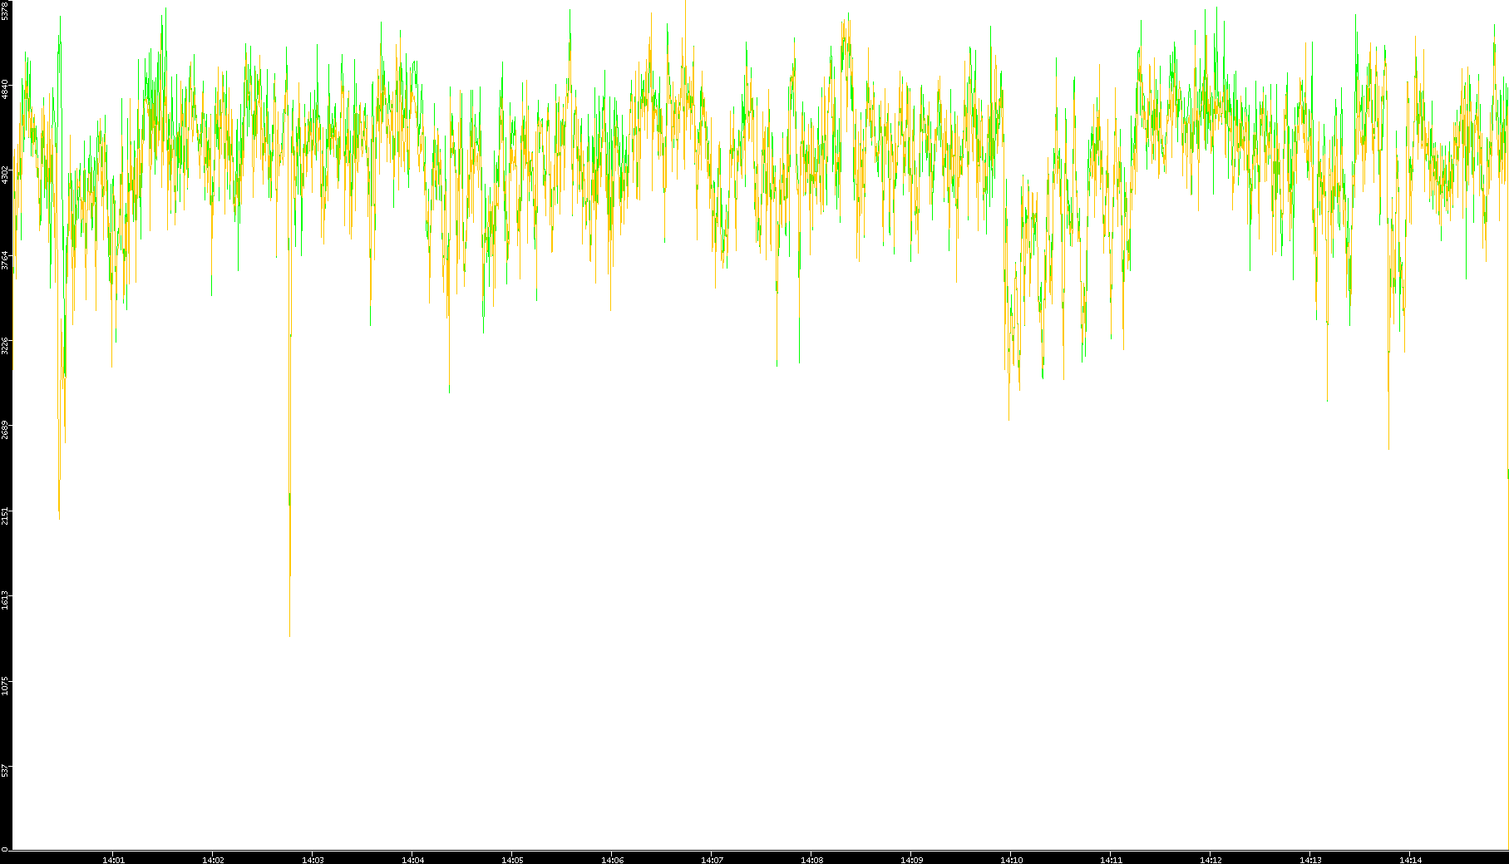Click the 14:11 time axis label

point(1111,860)
